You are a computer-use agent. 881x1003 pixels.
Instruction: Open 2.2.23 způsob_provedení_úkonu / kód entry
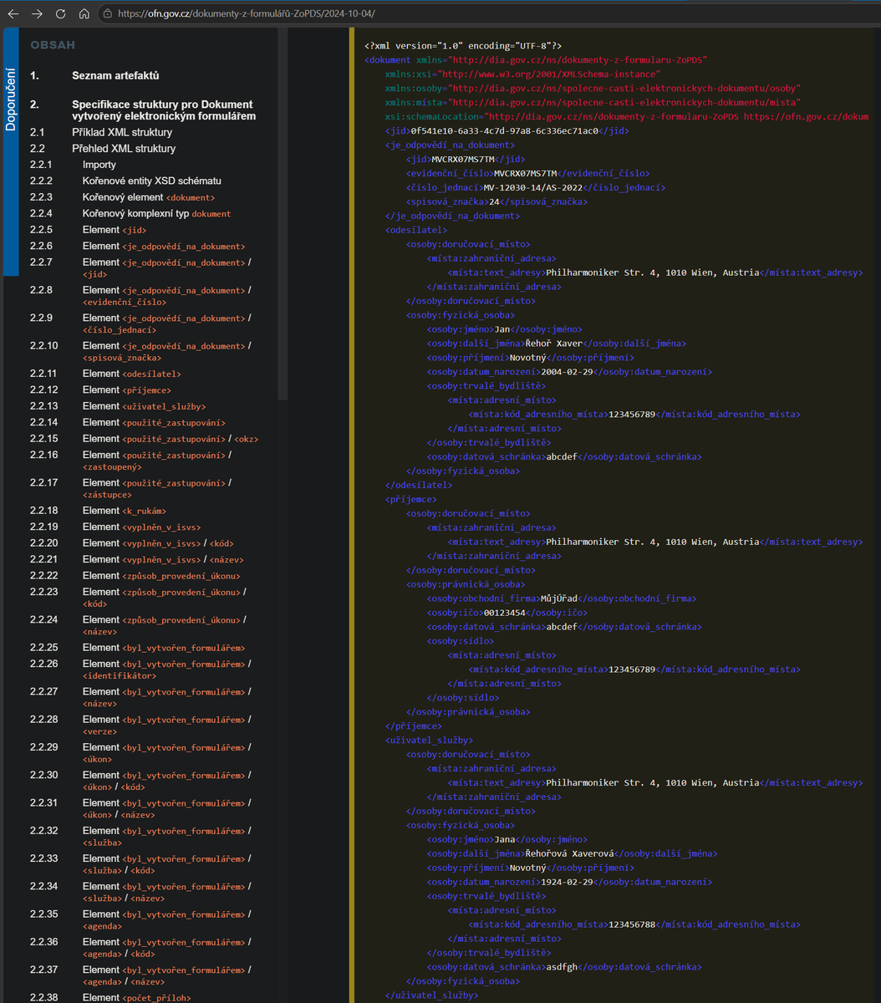point(165,598)
